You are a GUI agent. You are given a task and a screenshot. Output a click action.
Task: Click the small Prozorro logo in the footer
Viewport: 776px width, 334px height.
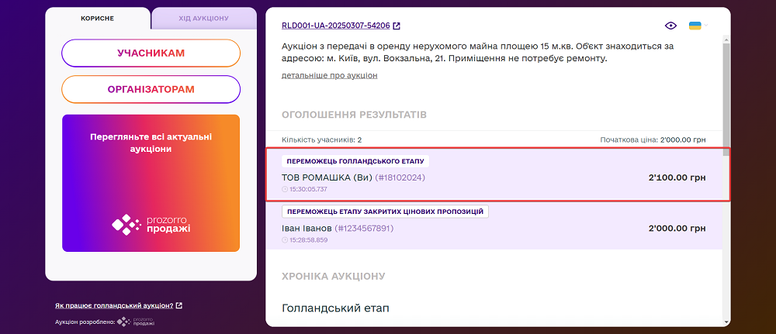point(136,321)
